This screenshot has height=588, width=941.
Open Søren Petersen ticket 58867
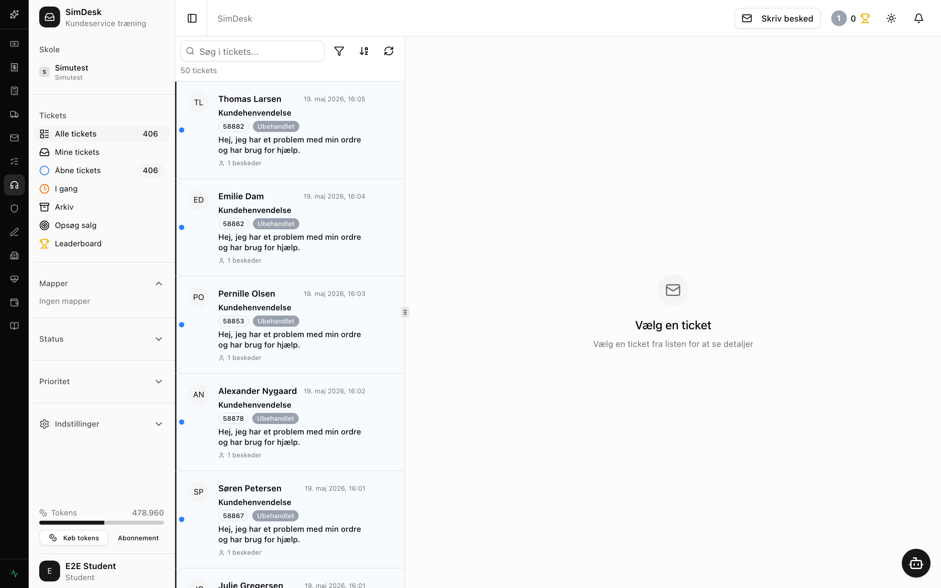290,519
